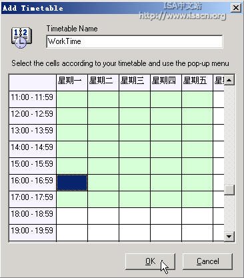Select the 星期五 column header
This screenshot has height=278, width=244.
tap(197, 83)
